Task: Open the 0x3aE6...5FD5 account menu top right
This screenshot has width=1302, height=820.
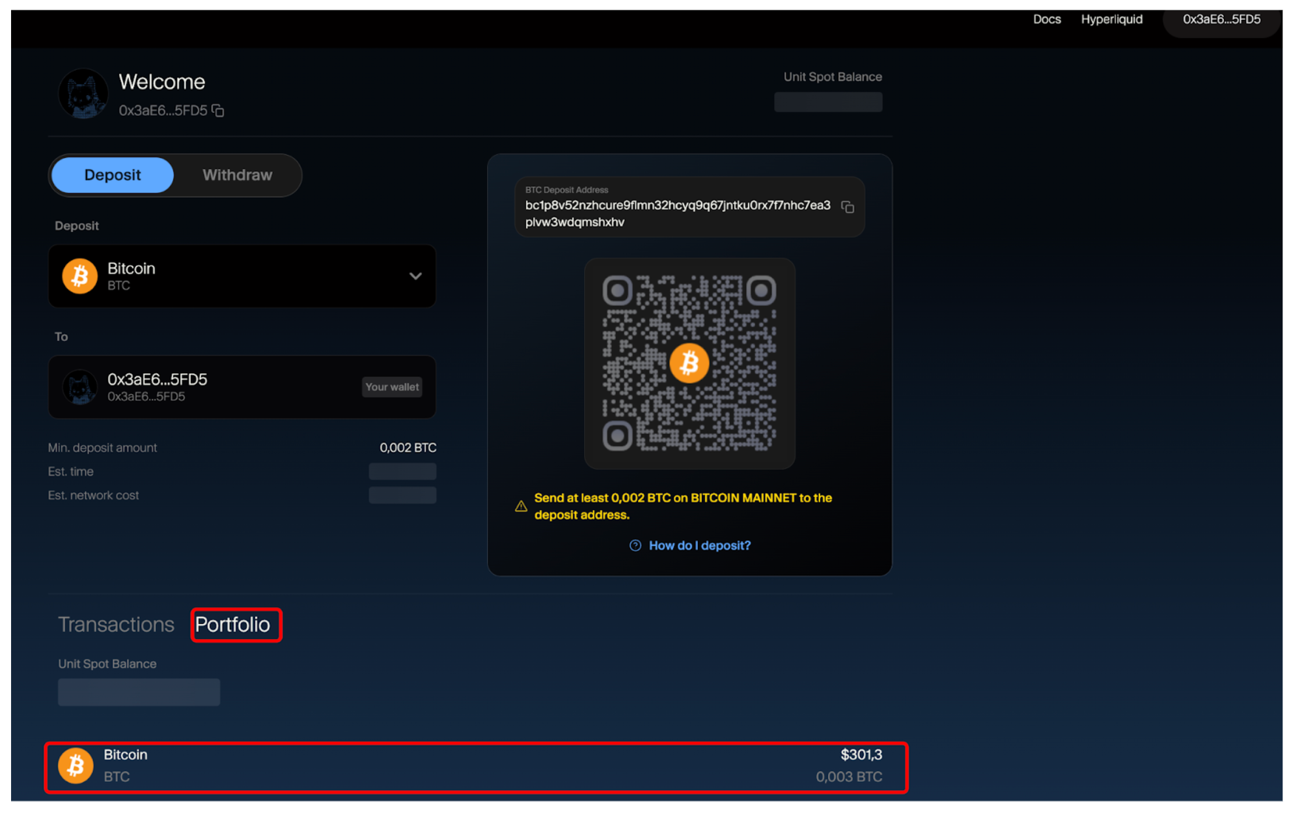Action: (1221, 20)
